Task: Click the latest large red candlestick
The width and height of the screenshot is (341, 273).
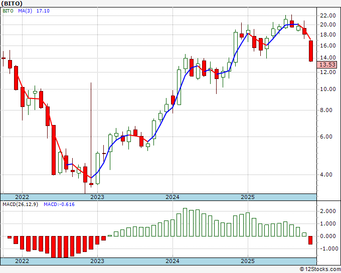Action: coord(311,51)
